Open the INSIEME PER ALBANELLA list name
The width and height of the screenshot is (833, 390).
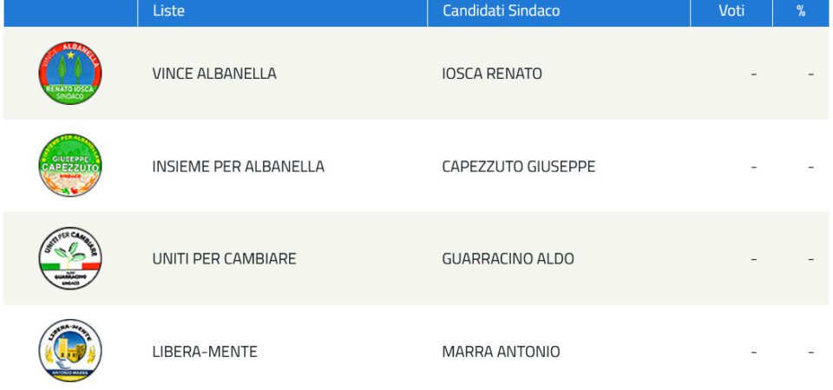point(238,166)
